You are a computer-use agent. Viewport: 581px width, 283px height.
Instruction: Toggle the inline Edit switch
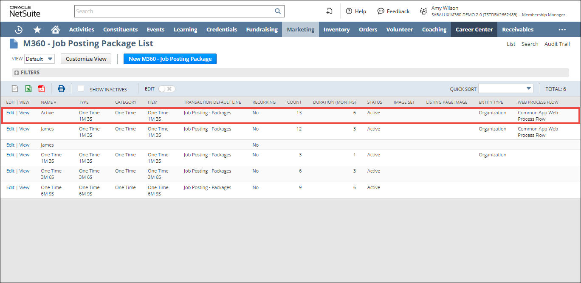click(166, 89)
